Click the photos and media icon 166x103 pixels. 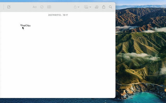click(86, 7)
